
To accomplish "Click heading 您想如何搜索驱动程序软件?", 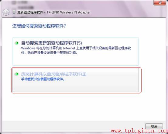I will click(39, 26).
